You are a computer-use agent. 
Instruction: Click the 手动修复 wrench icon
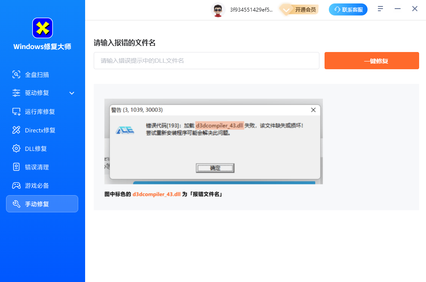pyautogui.click(x=16, y=204)
